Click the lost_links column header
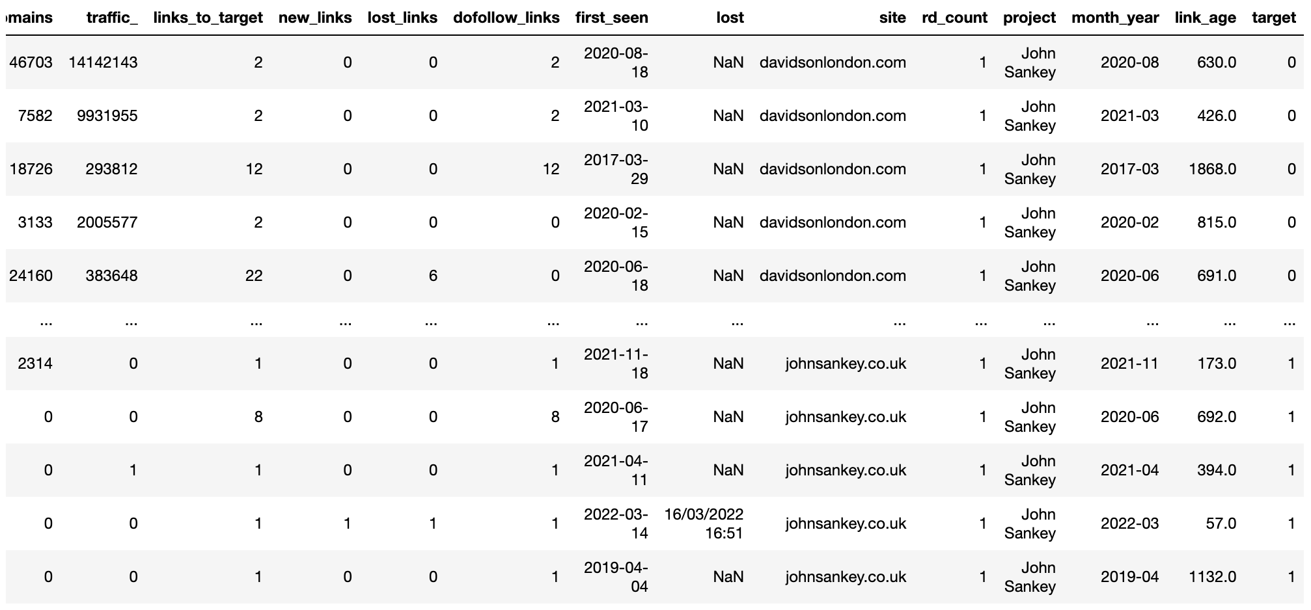This screenshot has height=610, width=1311. pos(402,18)
